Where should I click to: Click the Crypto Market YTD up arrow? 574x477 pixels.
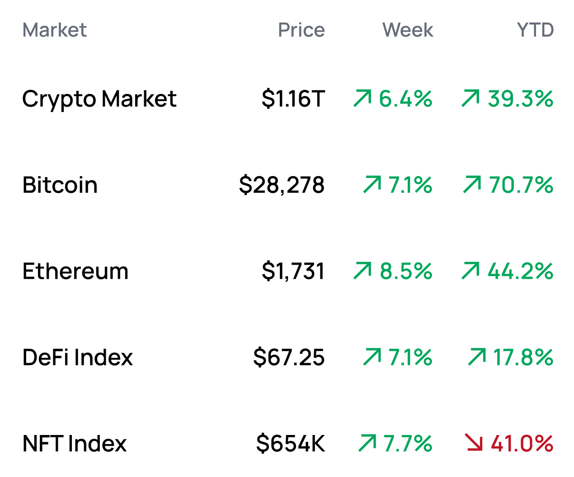click(470, 98)
